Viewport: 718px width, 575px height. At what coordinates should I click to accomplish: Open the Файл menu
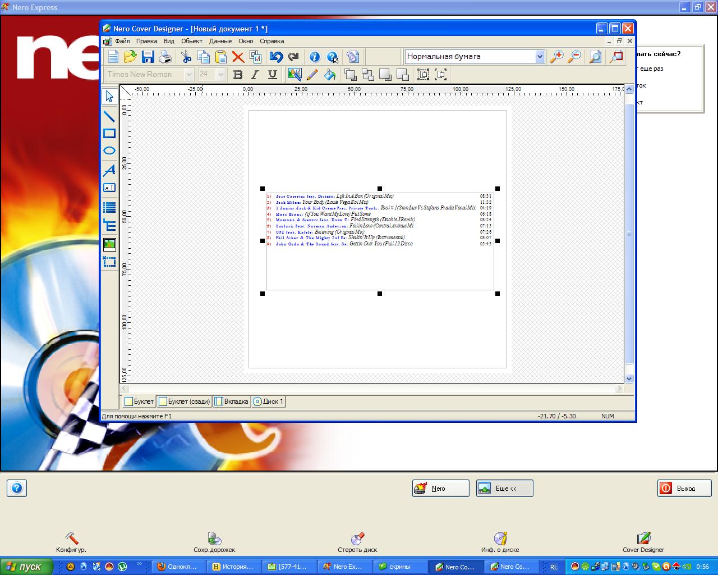[x=122, y=41]
